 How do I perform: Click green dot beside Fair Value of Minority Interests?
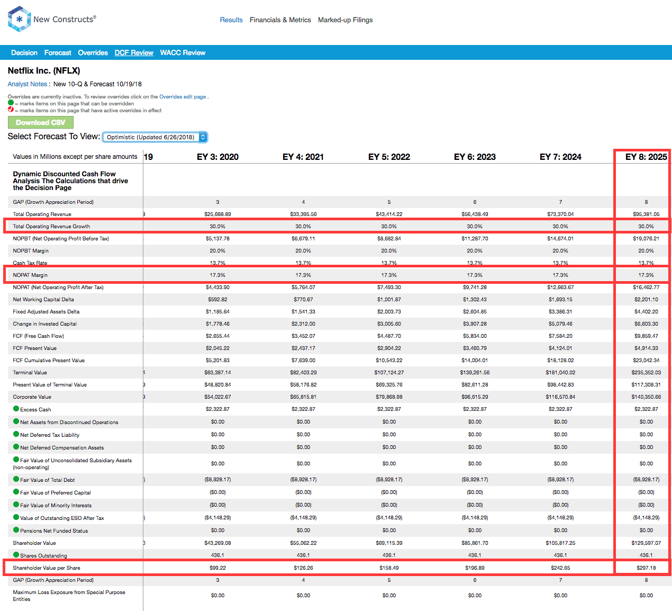(x=16, y=505)
